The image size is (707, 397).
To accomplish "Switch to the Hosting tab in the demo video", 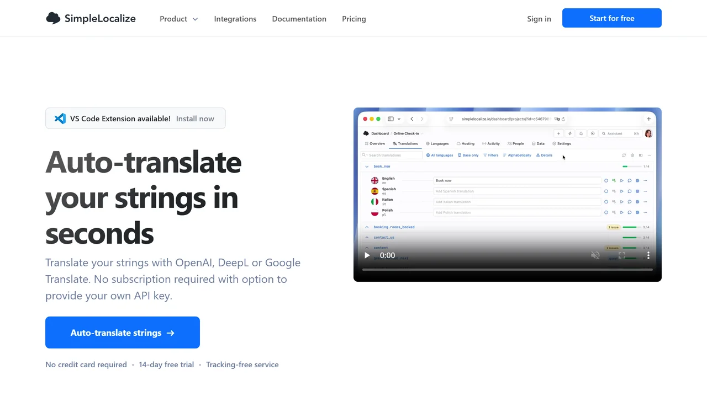I will [466, 143].
